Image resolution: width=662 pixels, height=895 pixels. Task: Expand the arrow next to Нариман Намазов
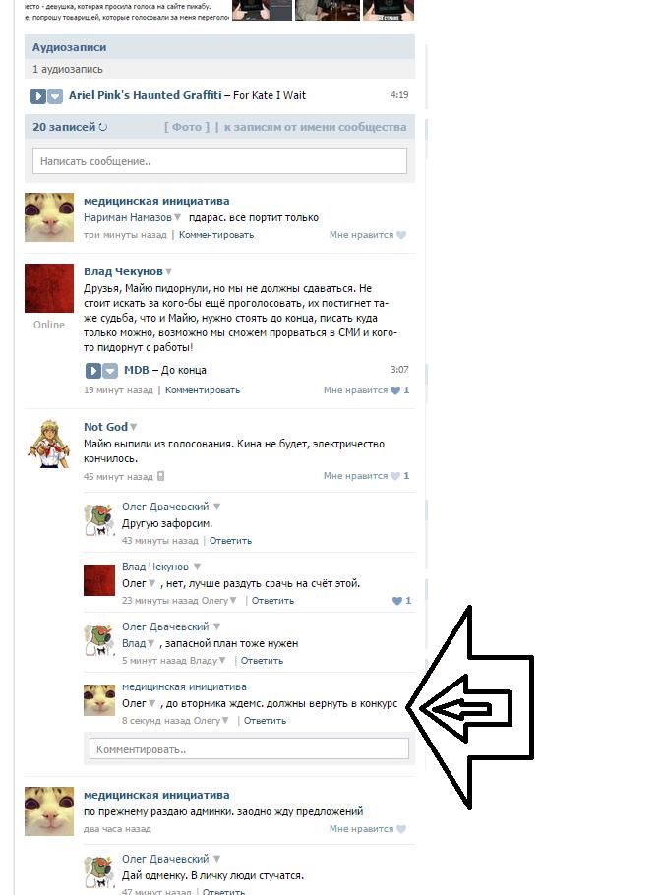[177, 217]
